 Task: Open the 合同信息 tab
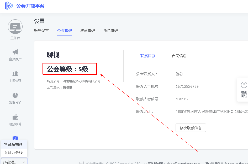(x=179, y=56)
